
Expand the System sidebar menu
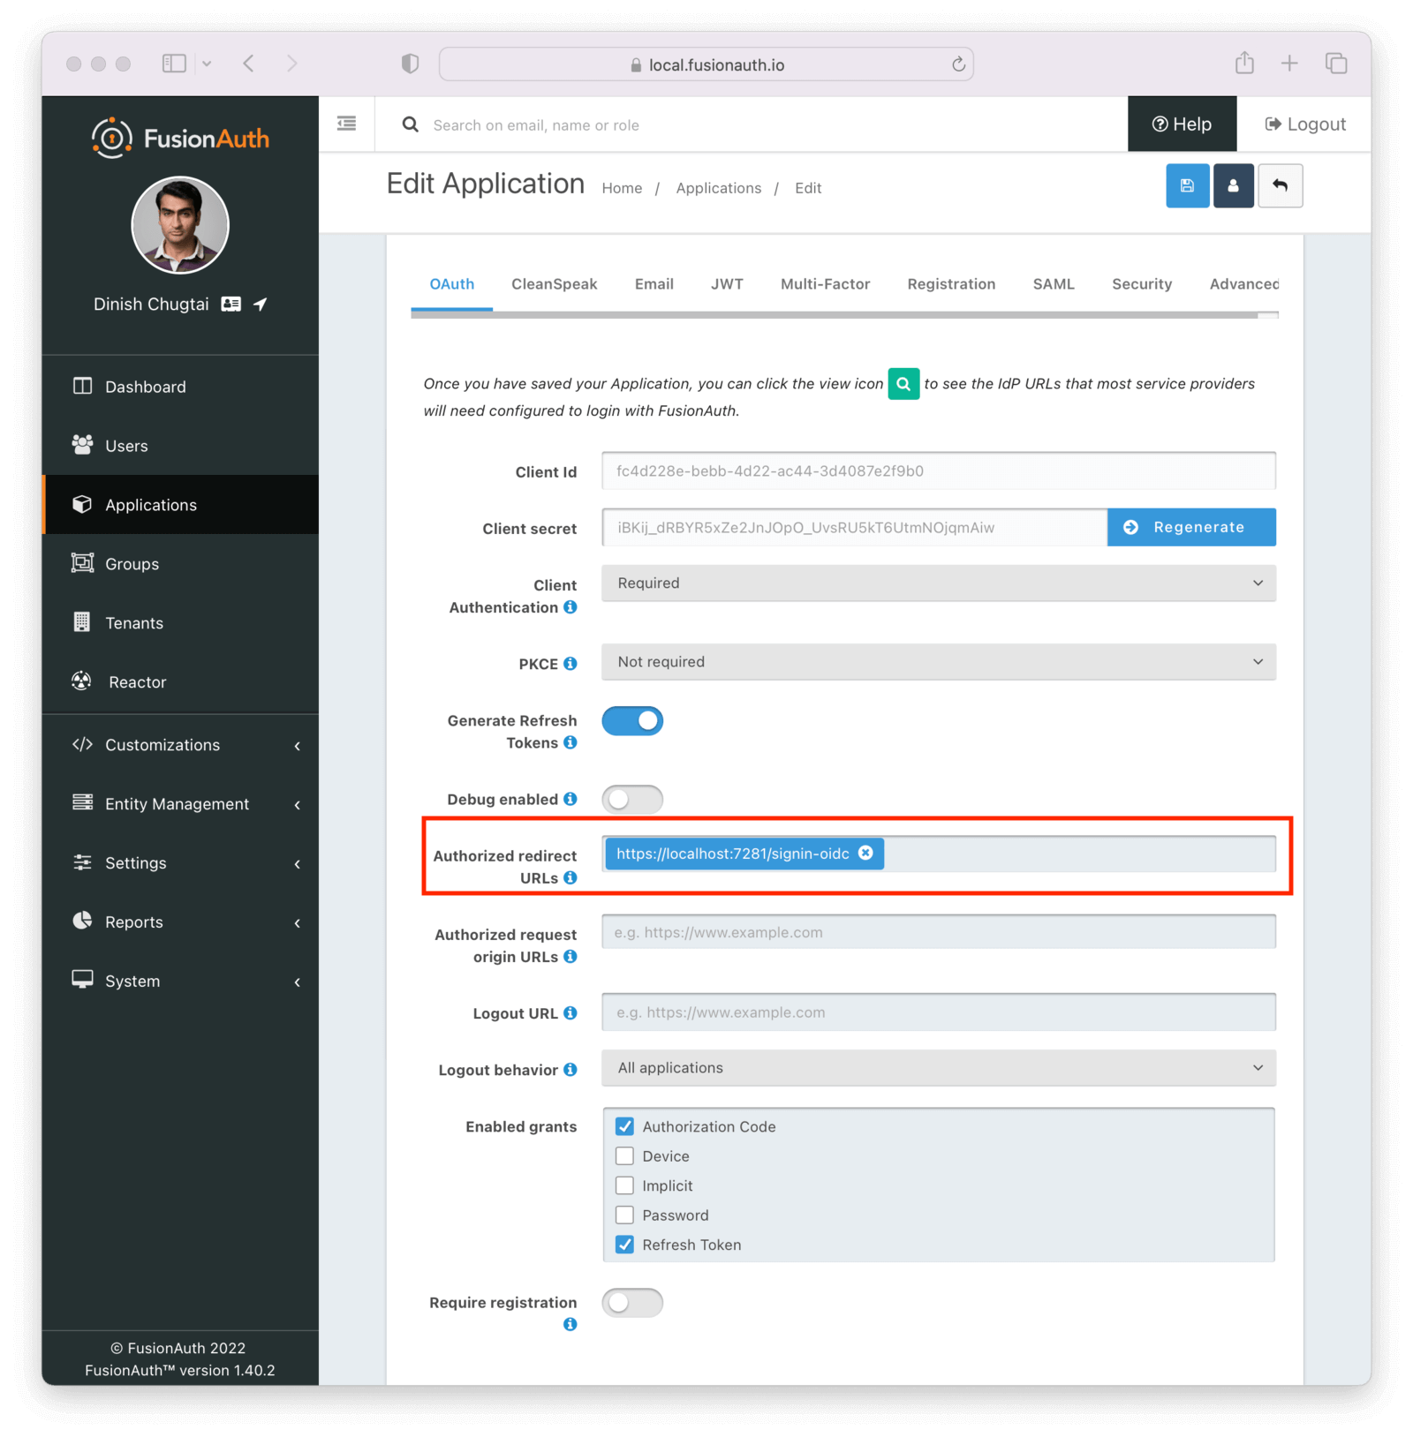(x=180, y=982)
